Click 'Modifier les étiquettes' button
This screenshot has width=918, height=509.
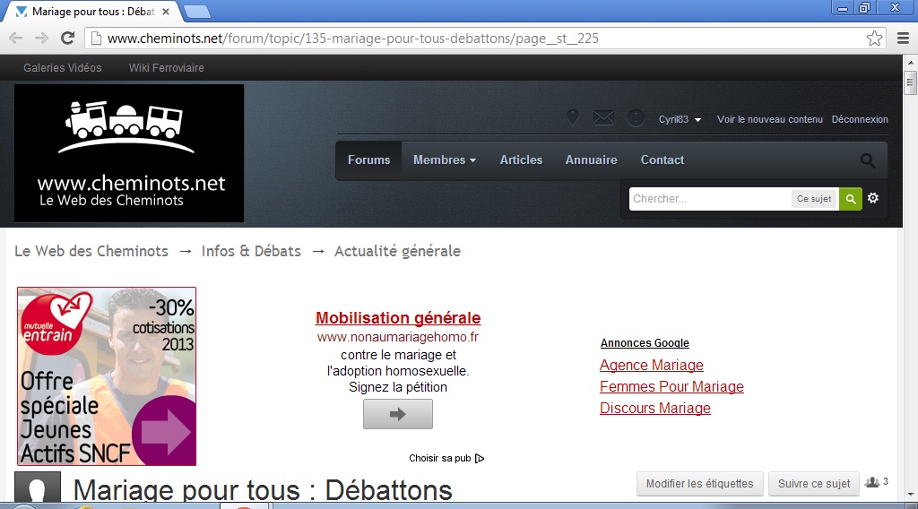tap(699, 484)
